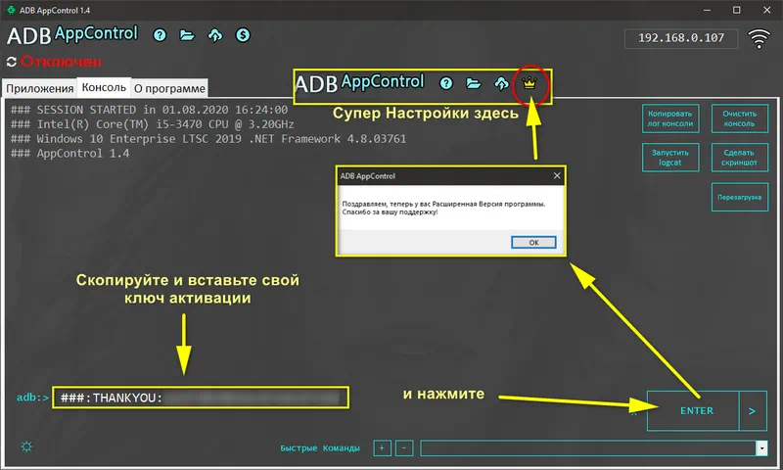
Task: Minimize the ADB AppControl window
Action: click(707, 10)
